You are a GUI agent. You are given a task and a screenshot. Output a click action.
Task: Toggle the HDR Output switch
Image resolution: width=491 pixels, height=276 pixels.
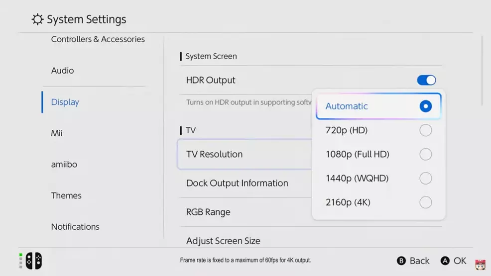(x=426, y=80)
